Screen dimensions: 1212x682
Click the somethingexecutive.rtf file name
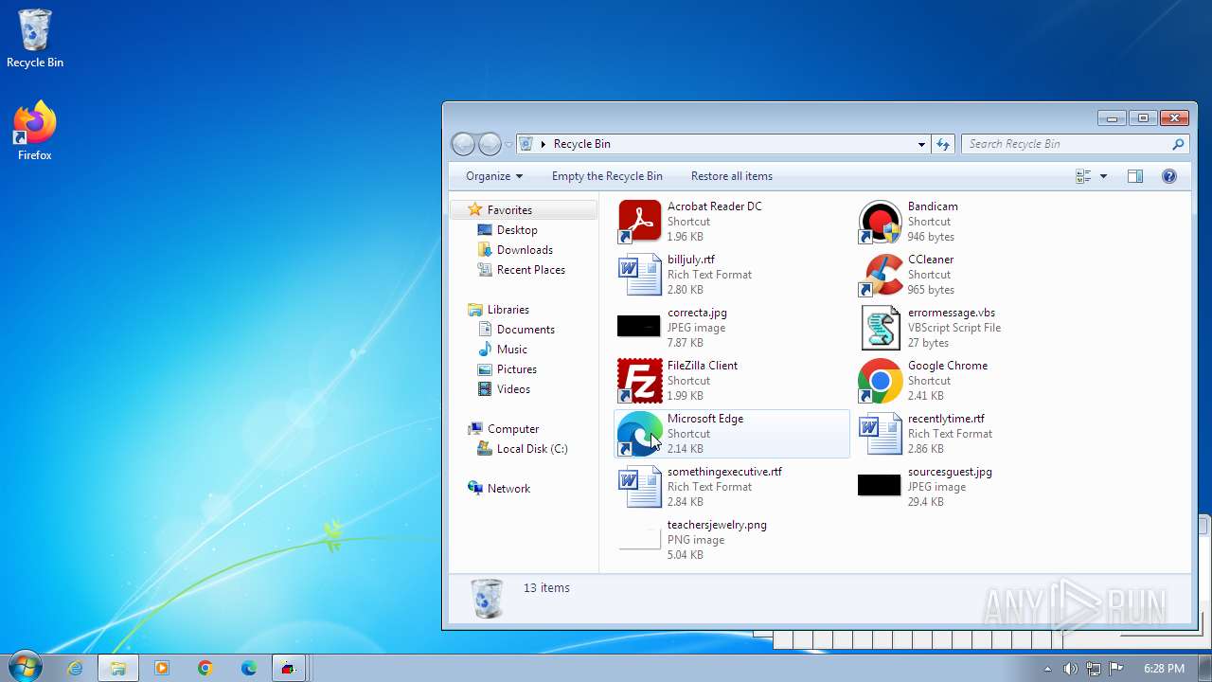724,472
